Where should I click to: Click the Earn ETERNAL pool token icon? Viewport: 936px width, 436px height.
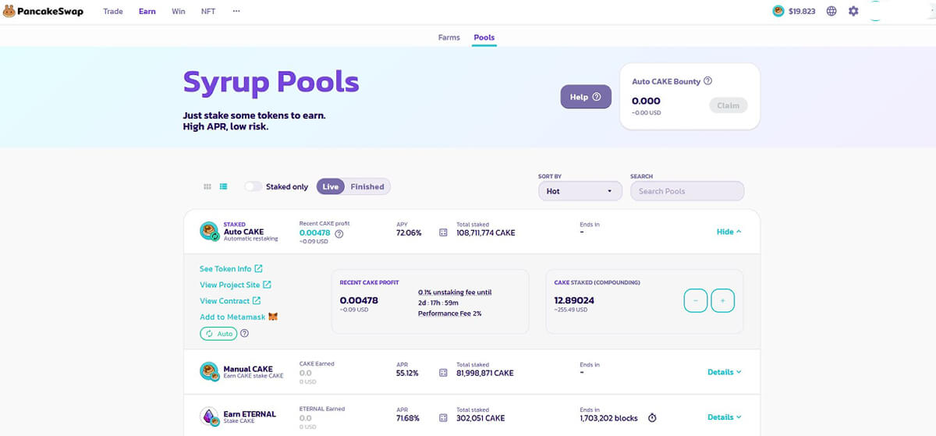209,417
